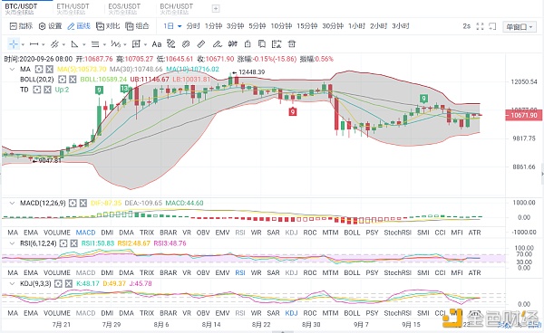Add a new chart tab with plus icon

pyautogui.click(x=216, y=9)
